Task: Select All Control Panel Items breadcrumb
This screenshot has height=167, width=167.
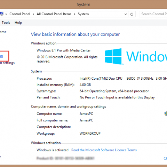Action: [54, 14]
